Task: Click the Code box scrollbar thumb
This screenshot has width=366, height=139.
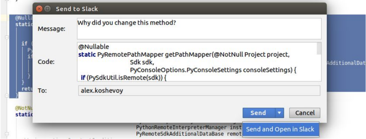Action: 319,48
